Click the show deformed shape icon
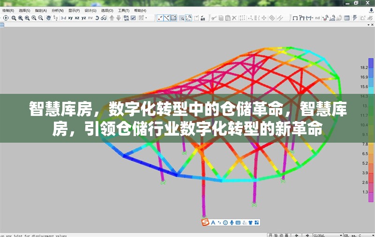The width and height of the screenshot is (375, 237). pyautogui.click(x=302, y=18)
